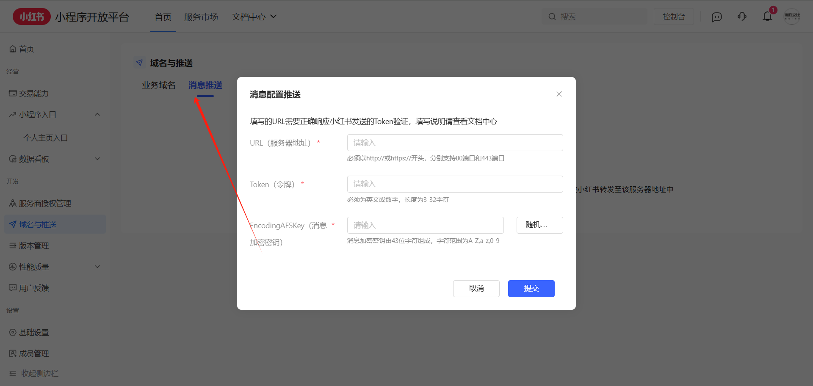Open 首页 in the left sidebar
813x386 pixels.
click(26, 49)
